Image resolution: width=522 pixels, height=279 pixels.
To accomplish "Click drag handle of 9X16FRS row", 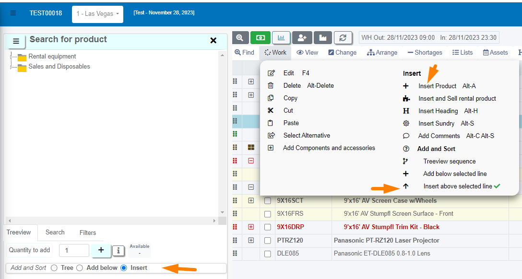I will coord(235,213).
